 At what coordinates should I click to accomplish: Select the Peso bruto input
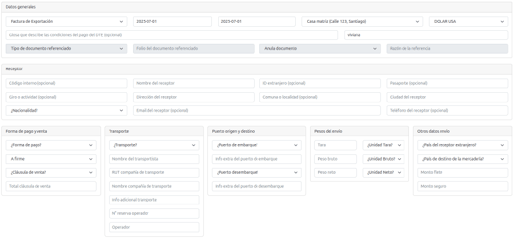(x=336, y=159)
